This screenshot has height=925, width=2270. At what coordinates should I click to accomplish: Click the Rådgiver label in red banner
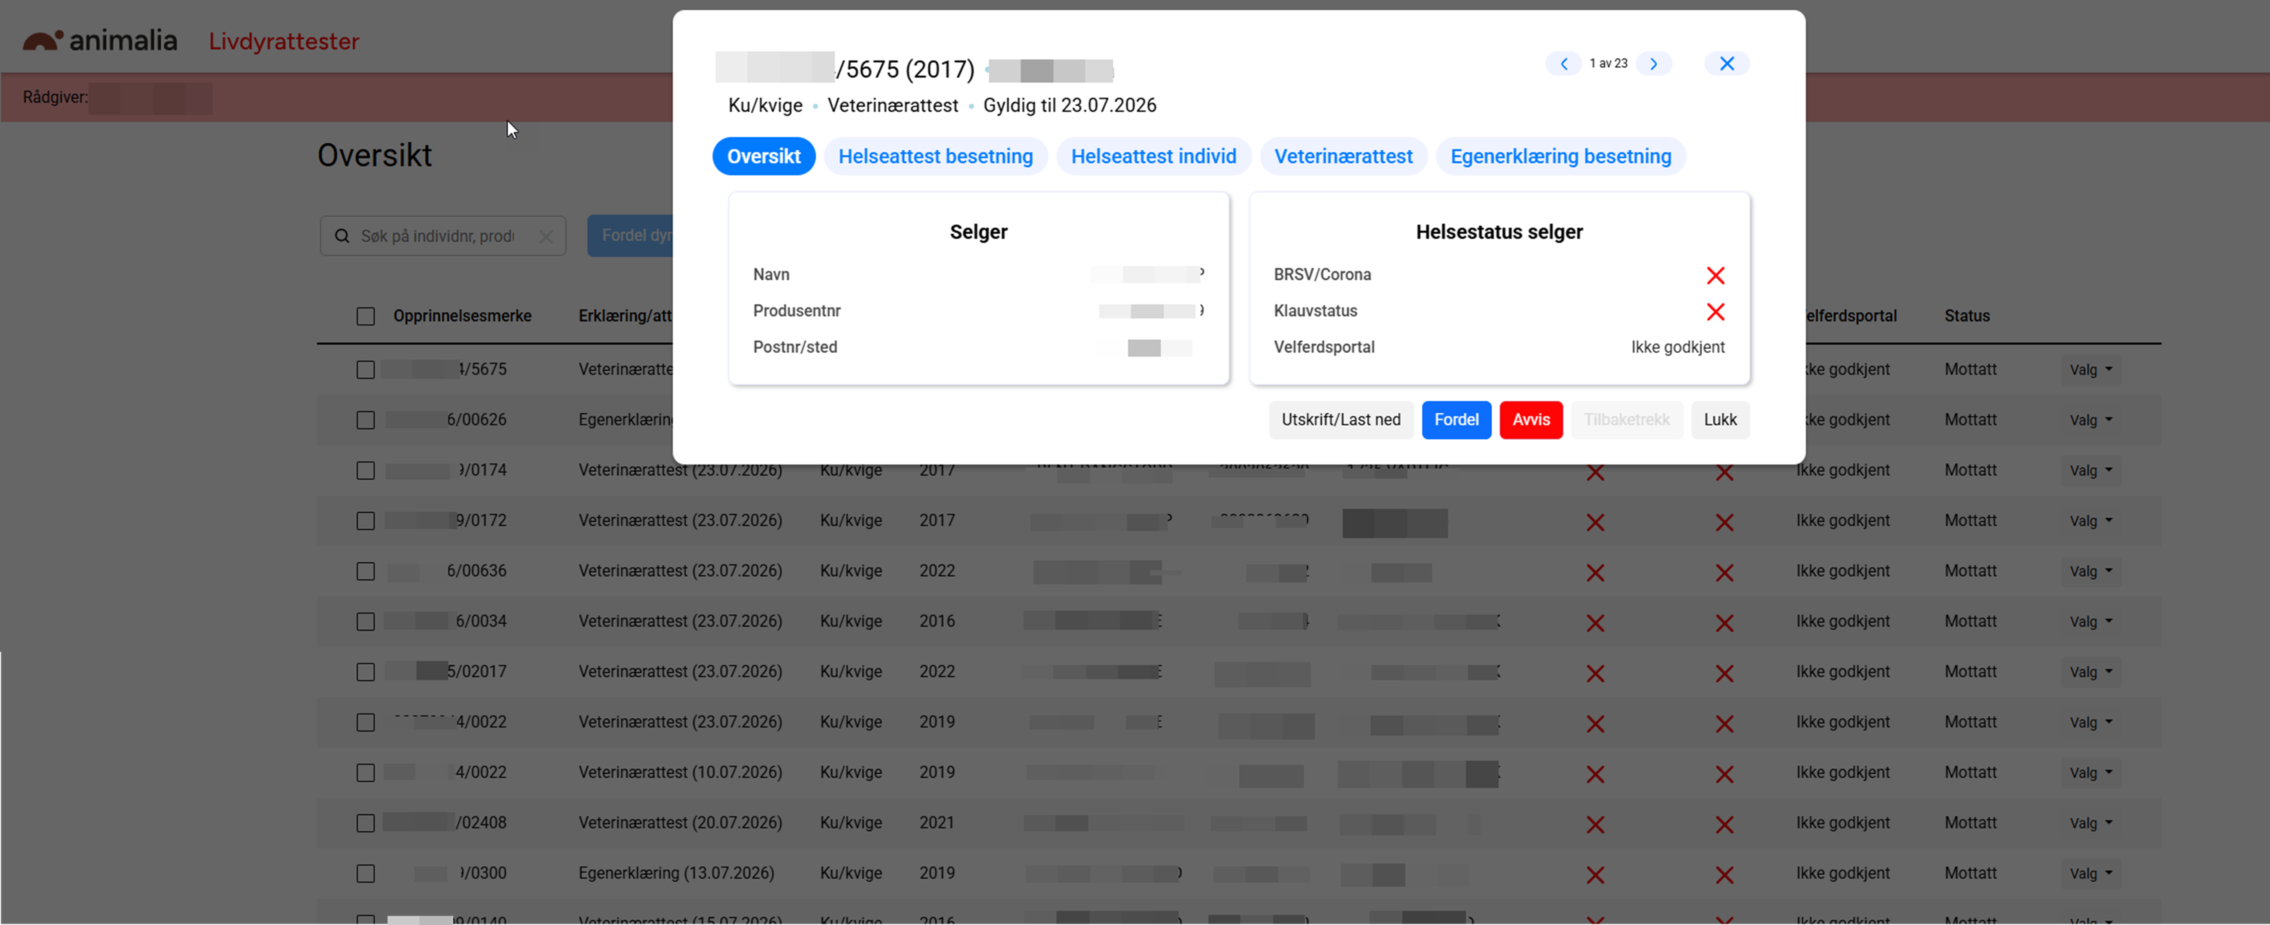[x=55, y=97]
